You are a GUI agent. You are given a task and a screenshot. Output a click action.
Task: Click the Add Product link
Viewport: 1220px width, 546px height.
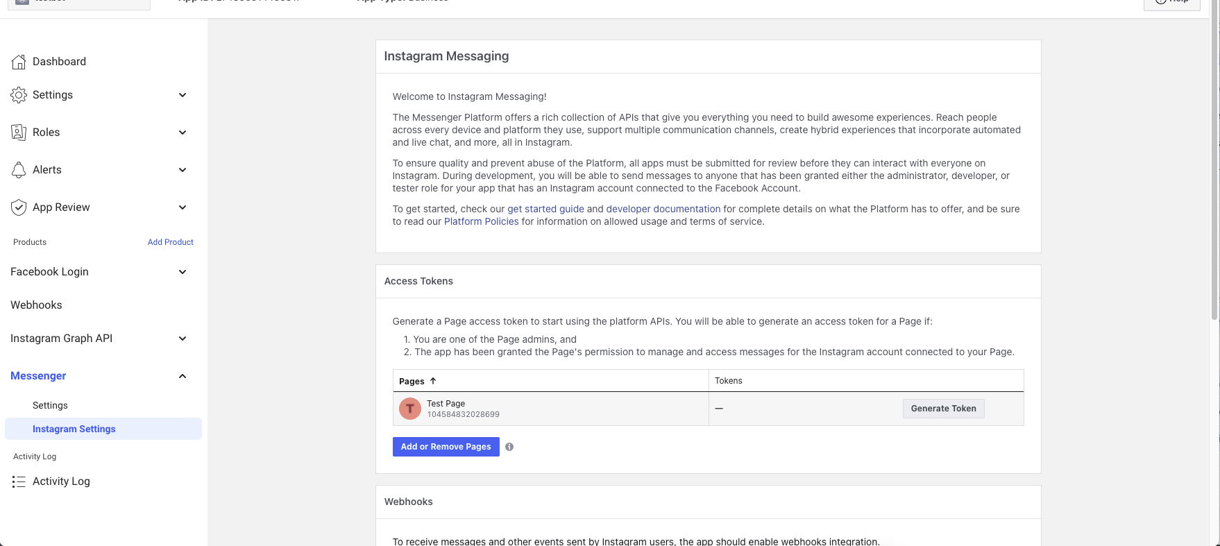click(x=171, y=242)
